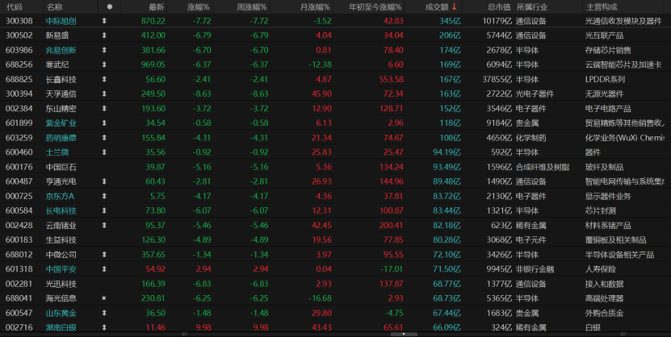Sort by 涨幅% column header
The image size is (671, 337).
199,6
